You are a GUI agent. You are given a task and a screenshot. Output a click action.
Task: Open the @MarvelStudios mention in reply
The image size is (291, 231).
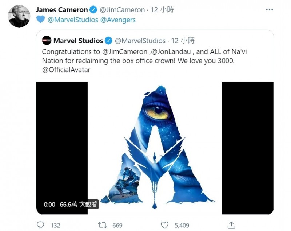(x=73, y=20)
